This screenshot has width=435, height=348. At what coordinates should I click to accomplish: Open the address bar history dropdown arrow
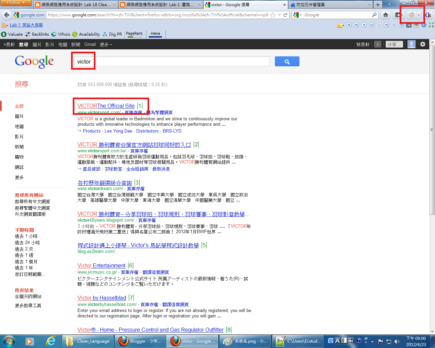[x=279, y=15]
